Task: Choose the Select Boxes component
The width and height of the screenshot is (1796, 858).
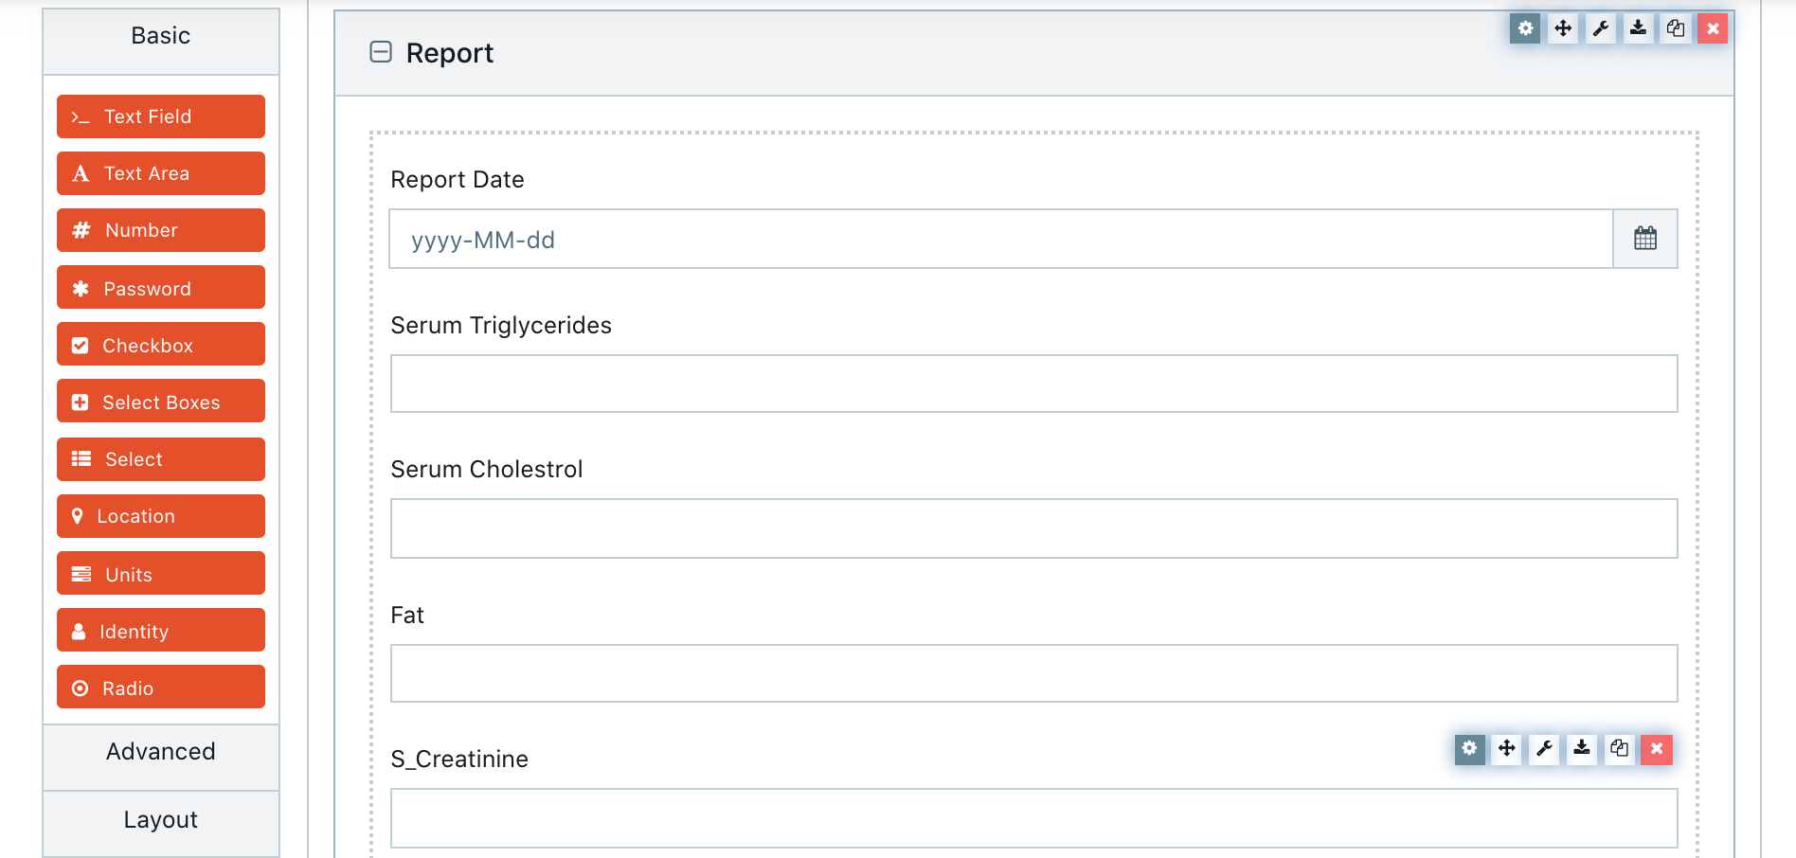Action: pos(161,402)
